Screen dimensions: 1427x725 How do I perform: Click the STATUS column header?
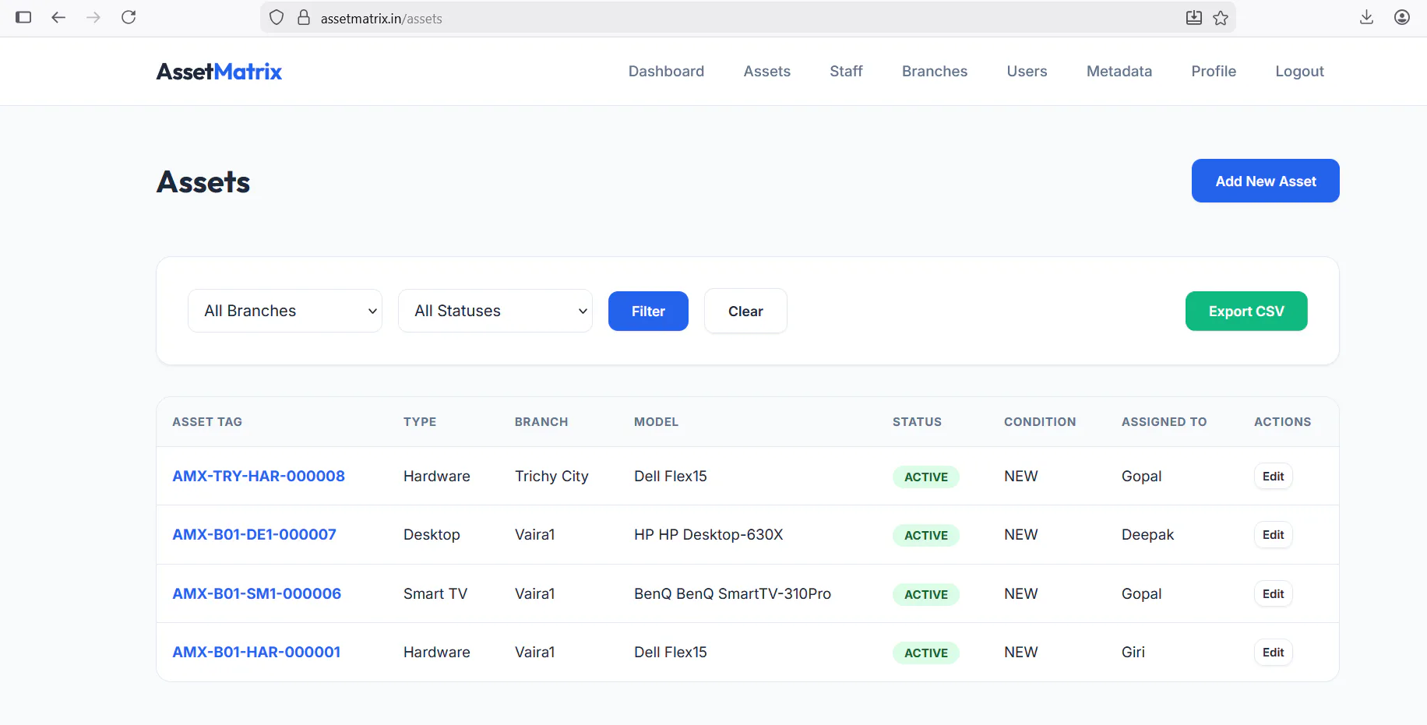tap(917, 421)
